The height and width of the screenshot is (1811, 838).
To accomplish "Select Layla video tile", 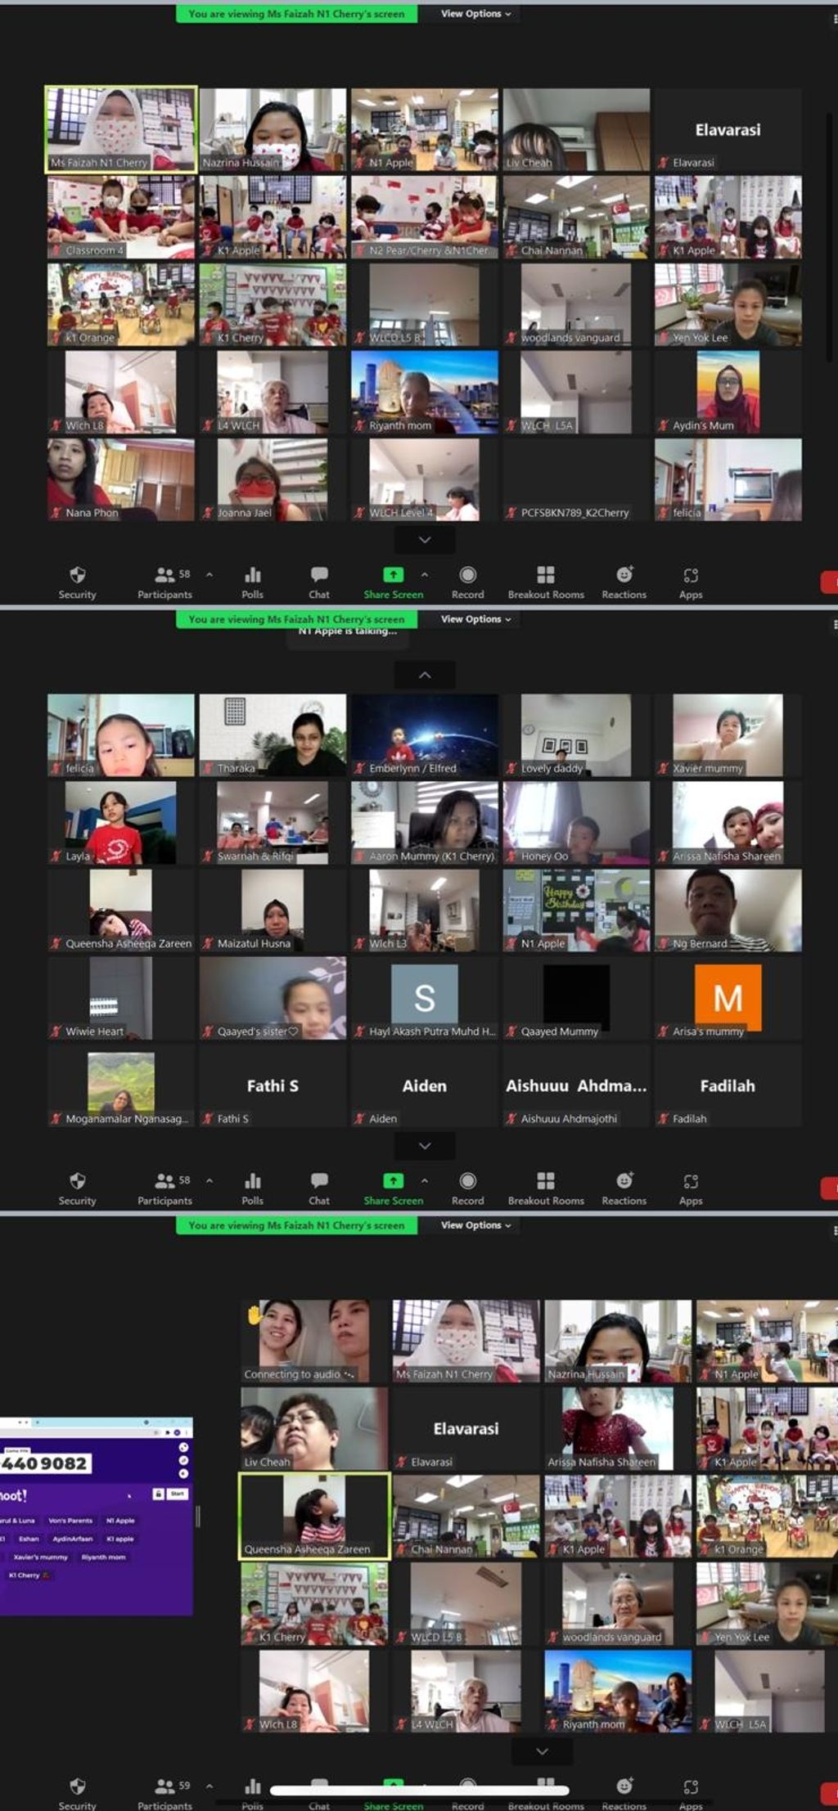I will click(121, 822).
